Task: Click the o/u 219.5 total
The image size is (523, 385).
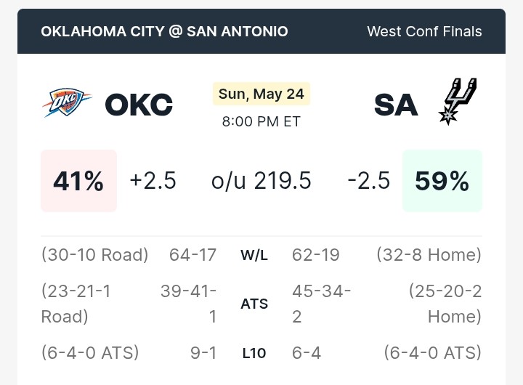Action: pyautogui.click(x=261, y=181)
